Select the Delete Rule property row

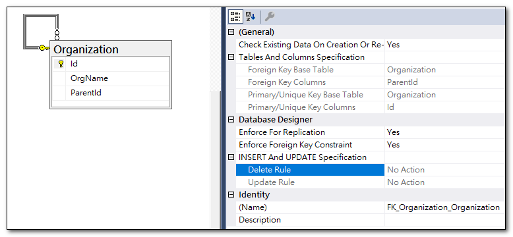(x=310, y=170)
